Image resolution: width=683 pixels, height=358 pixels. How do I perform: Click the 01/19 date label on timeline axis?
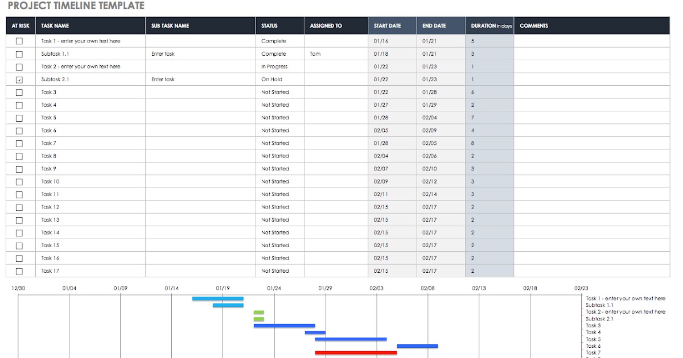pyautogui.click(x=223, y=288)
